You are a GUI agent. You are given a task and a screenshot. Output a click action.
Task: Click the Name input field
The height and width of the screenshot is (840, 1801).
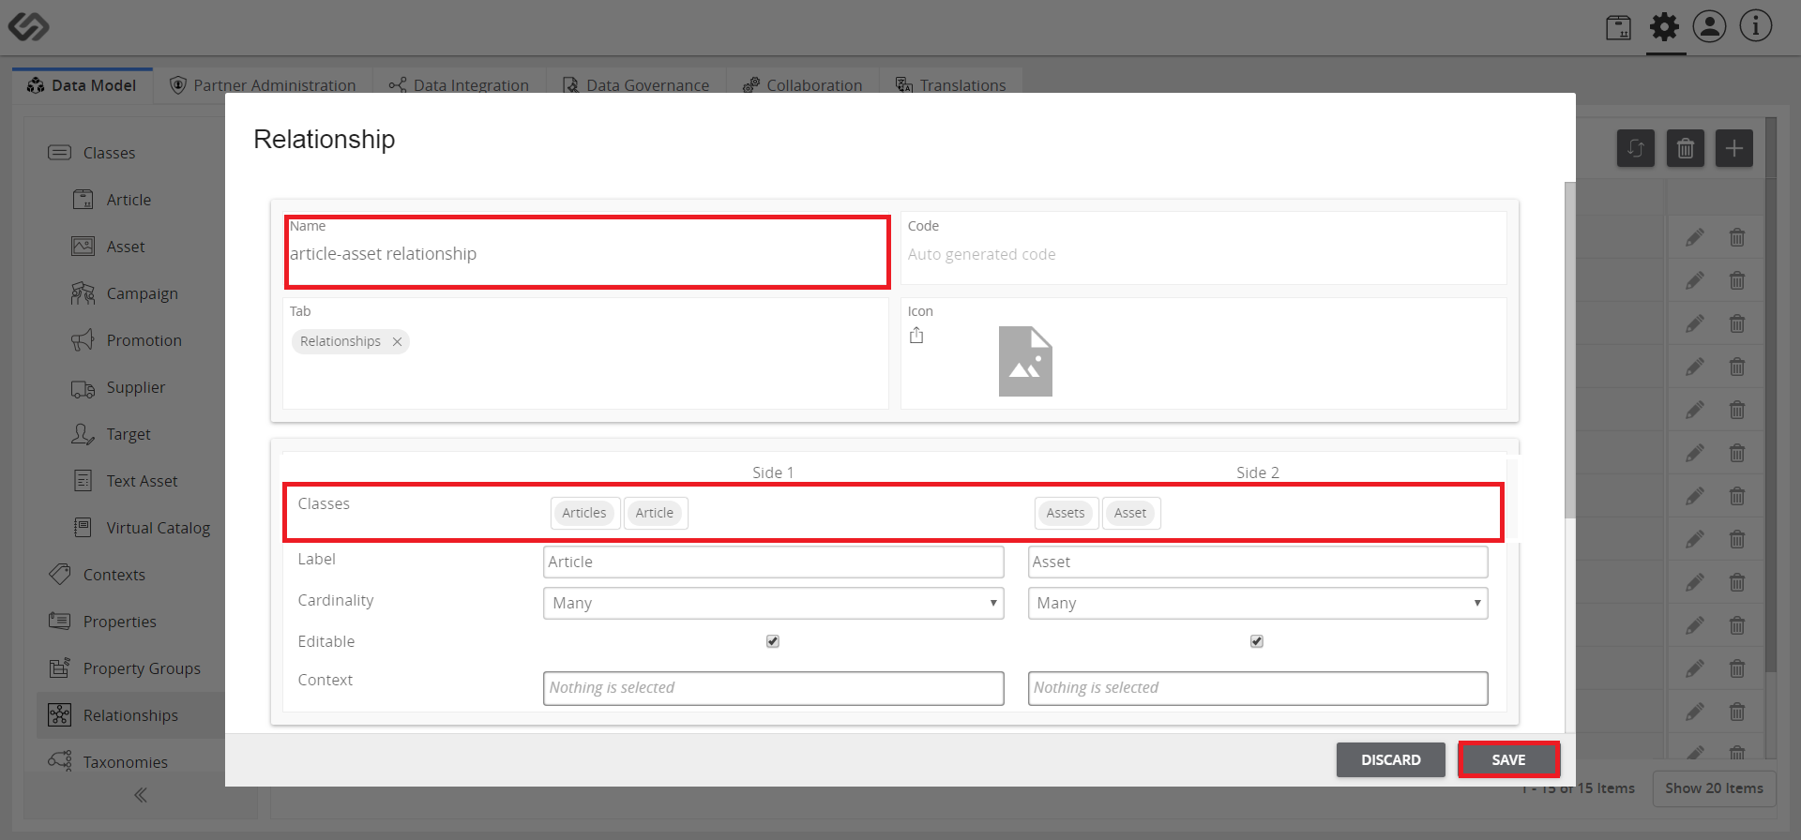coord(587,252)
